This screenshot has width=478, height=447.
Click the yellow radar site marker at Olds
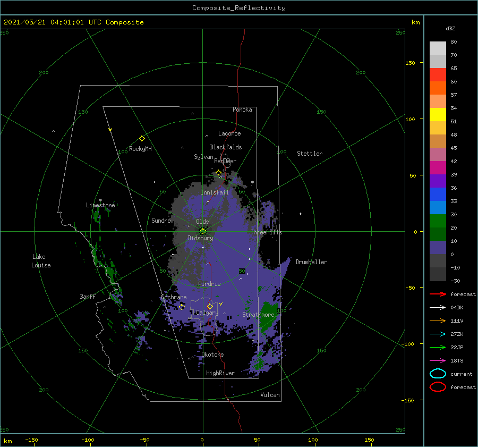203,231
